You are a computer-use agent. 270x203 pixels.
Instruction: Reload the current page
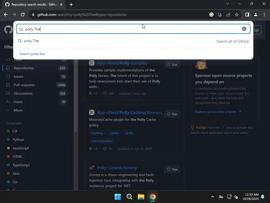23,15
